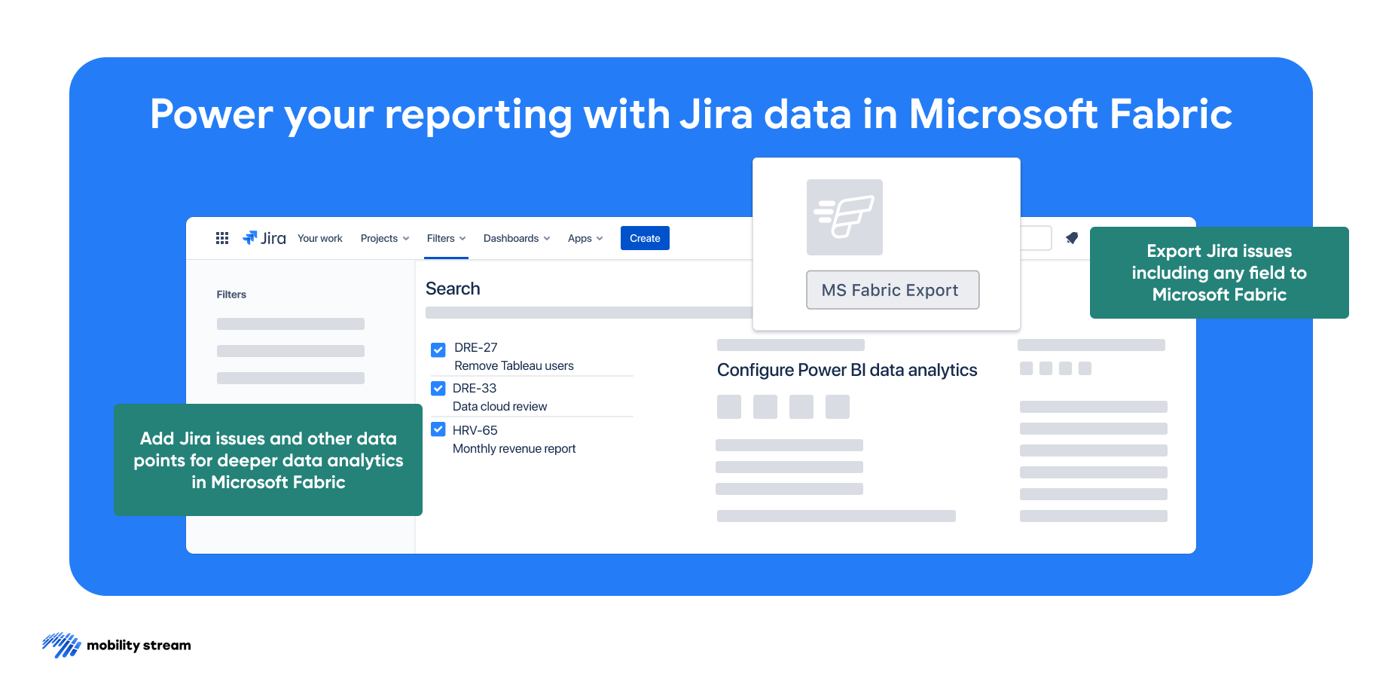The width and height of the screenshot is (1386, 678).
Task: Deselect the HRV-65 issue checkbox
Action: [438, 429]
